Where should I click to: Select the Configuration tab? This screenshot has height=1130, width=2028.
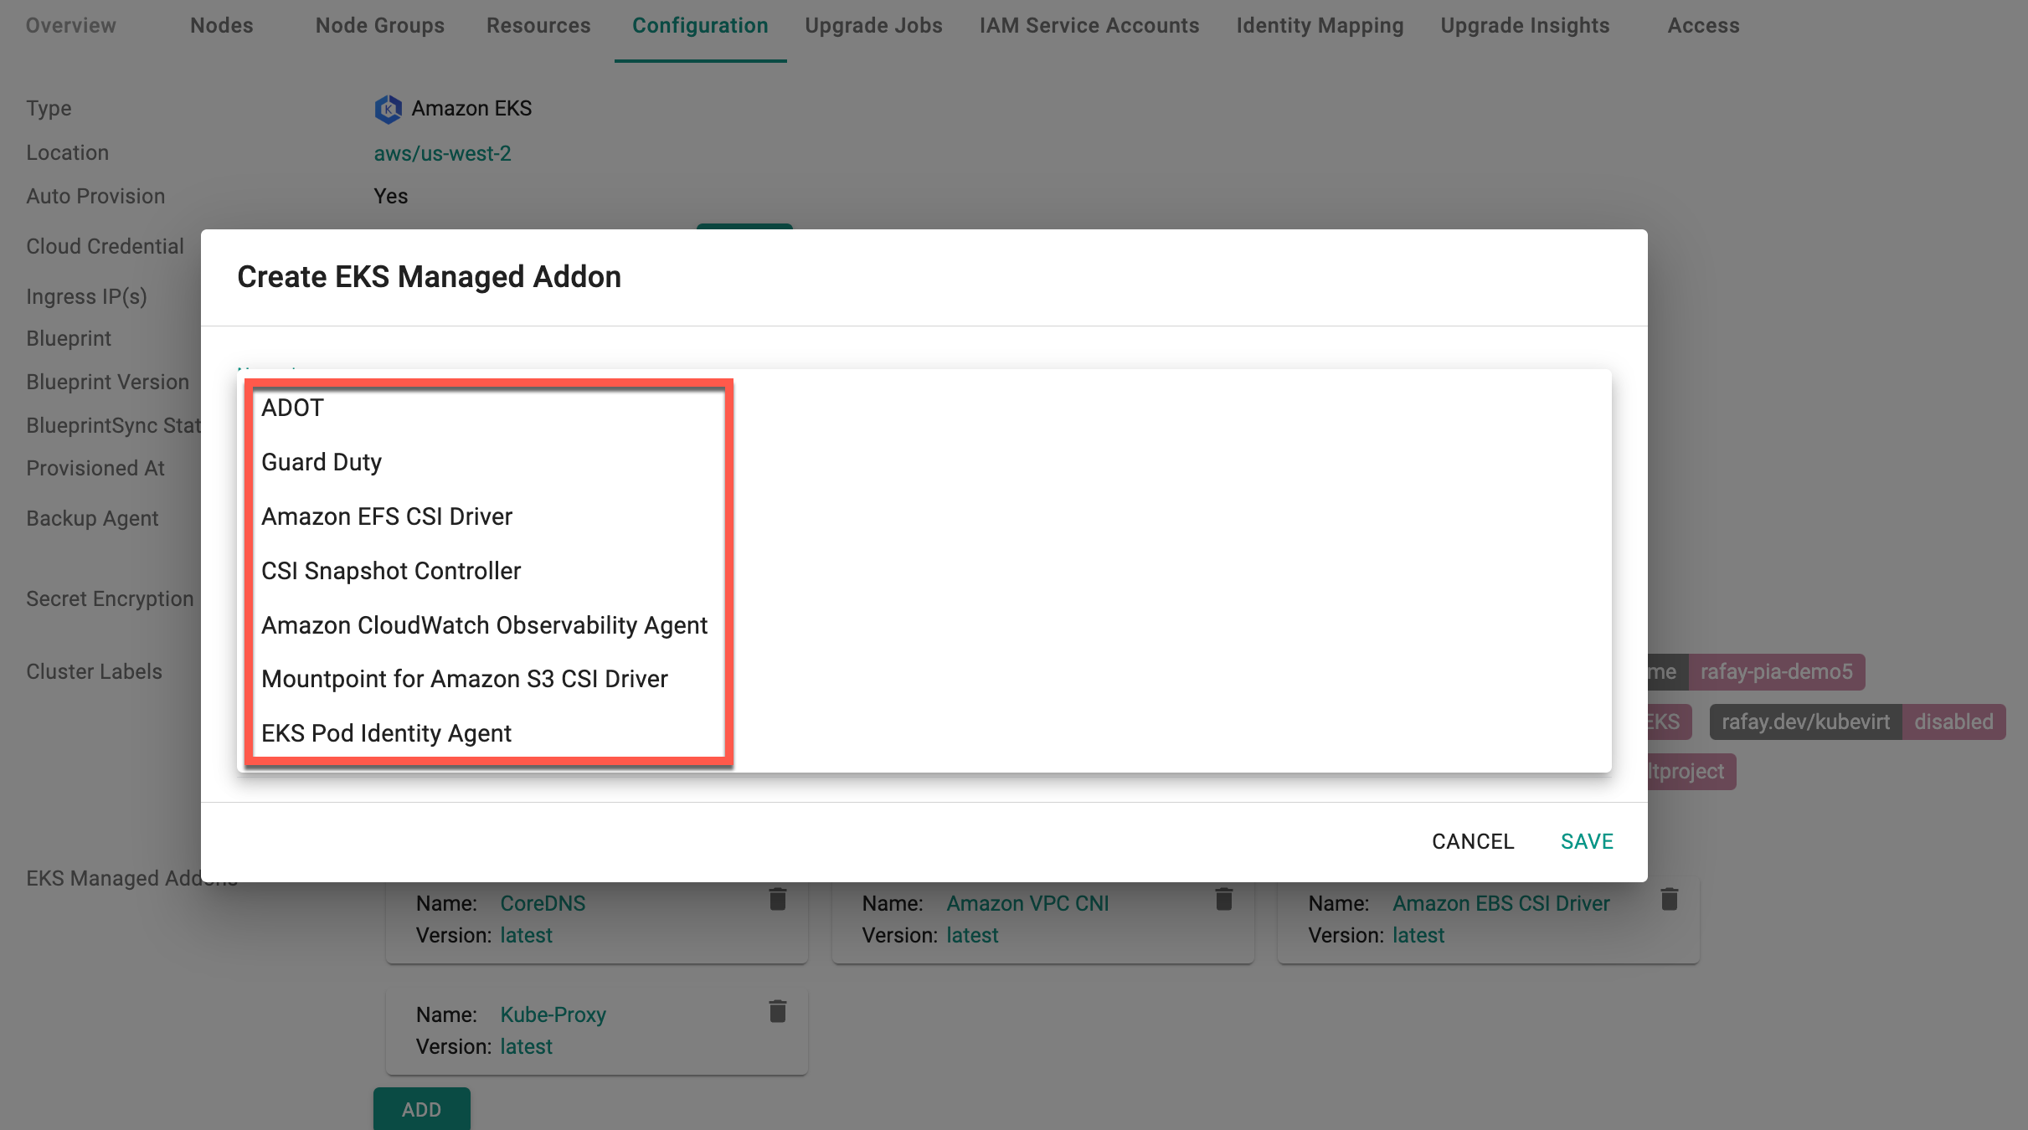pos(700,26)
